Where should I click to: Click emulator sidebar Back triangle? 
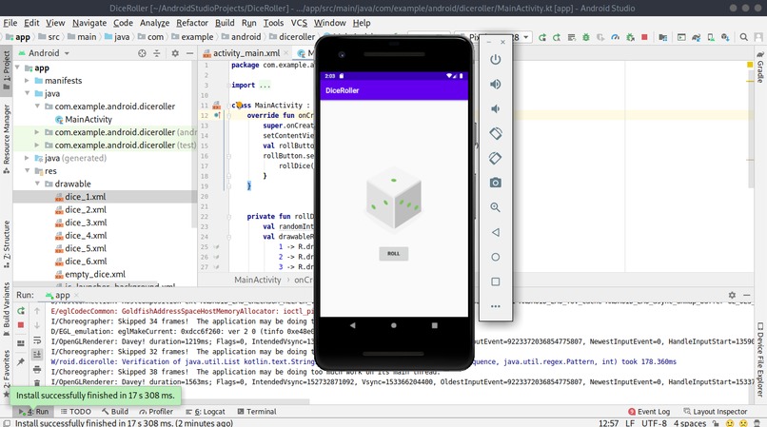coord(495,232)
